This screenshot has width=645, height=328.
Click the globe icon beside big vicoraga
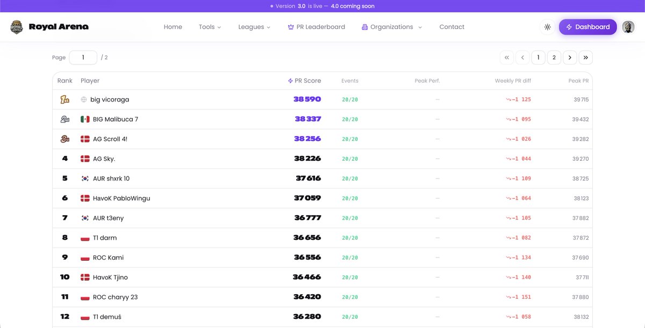tap(84, 99)
